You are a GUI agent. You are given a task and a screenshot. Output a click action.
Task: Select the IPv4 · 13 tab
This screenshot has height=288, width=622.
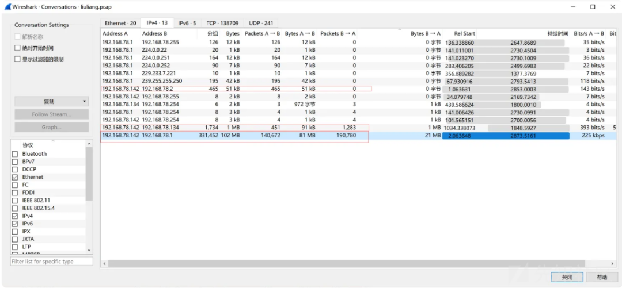157,23
